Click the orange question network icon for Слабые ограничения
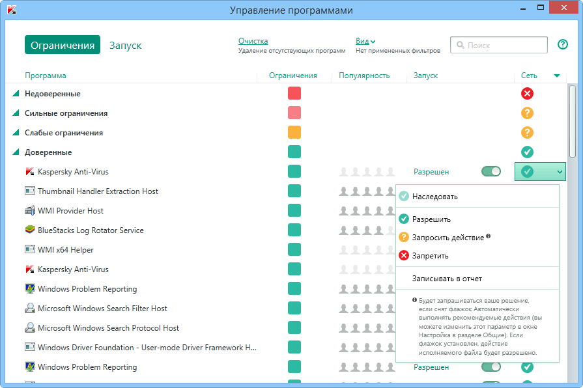 click(527, 132)
